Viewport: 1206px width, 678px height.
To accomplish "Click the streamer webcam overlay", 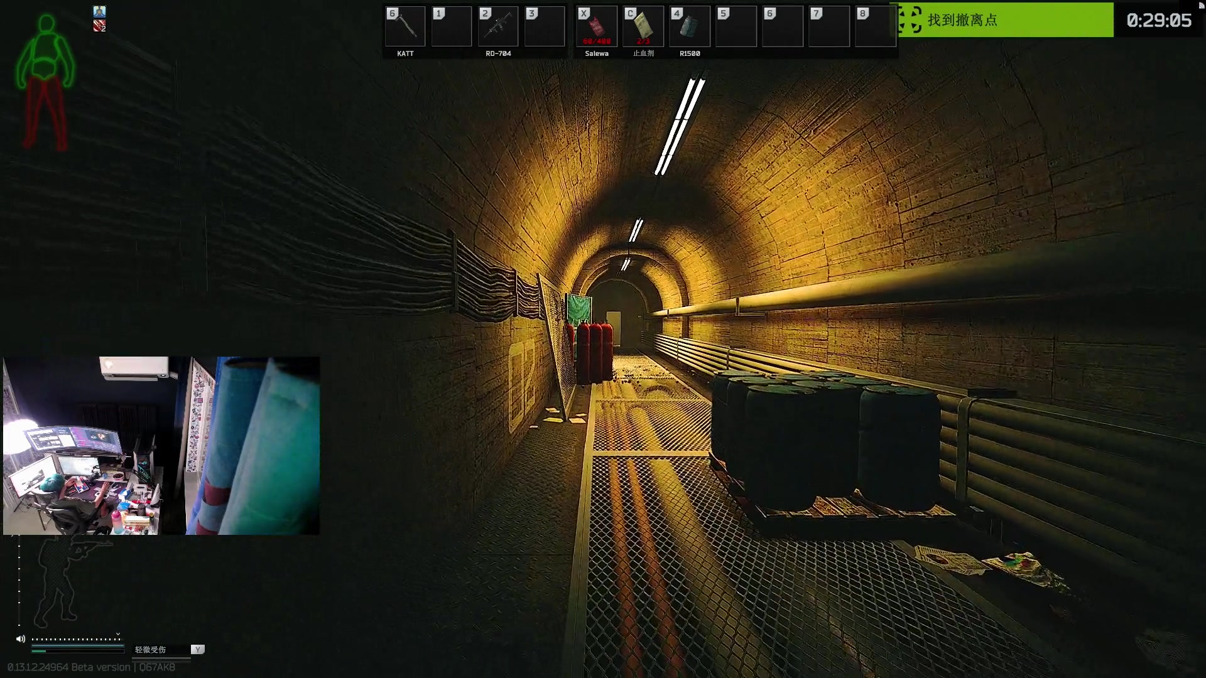I will coord(161,446).
